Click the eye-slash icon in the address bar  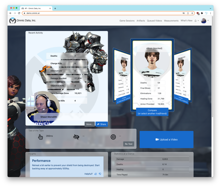pyautogui.click(x=184, y=13)
